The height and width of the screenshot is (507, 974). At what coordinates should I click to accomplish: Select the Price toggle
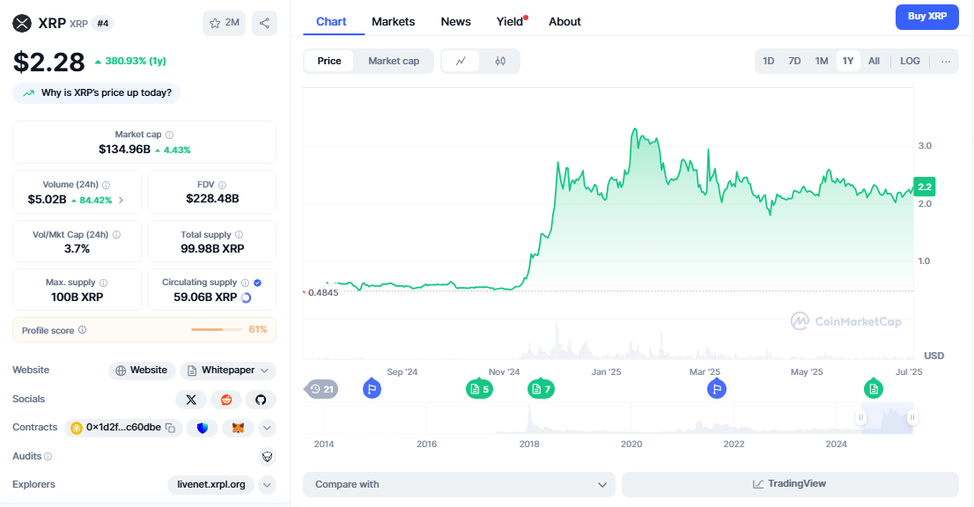pyautogui.click(x=329, y=61)
